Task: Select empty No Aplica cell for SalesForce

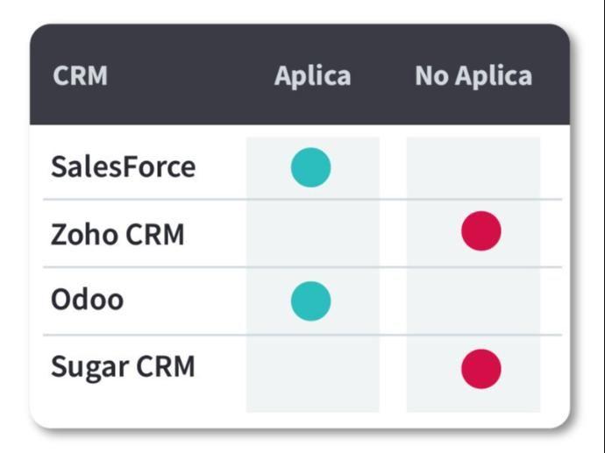Action: (473, 167)
